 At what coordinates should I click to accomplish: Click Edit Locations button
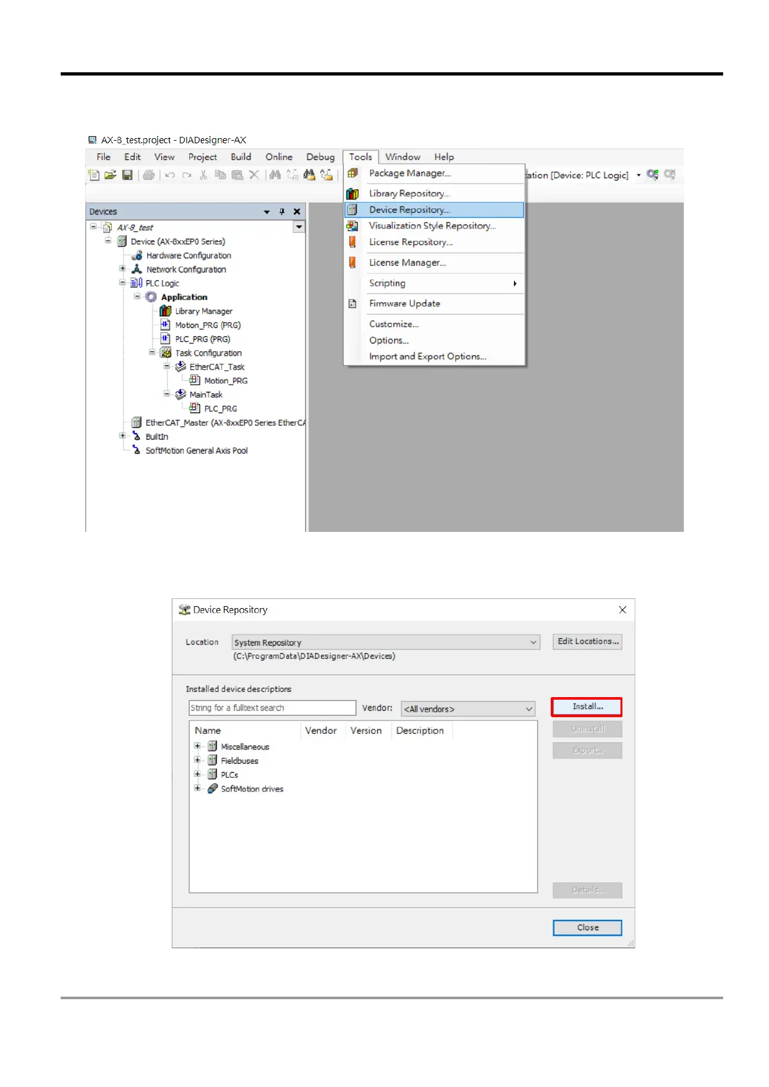(588, 642)
